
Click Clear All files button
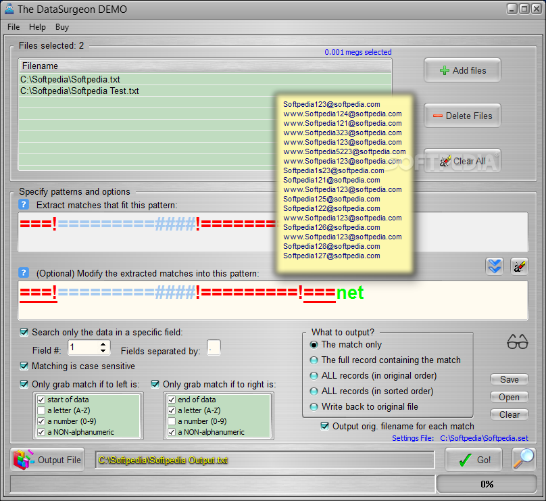[462, 161]
